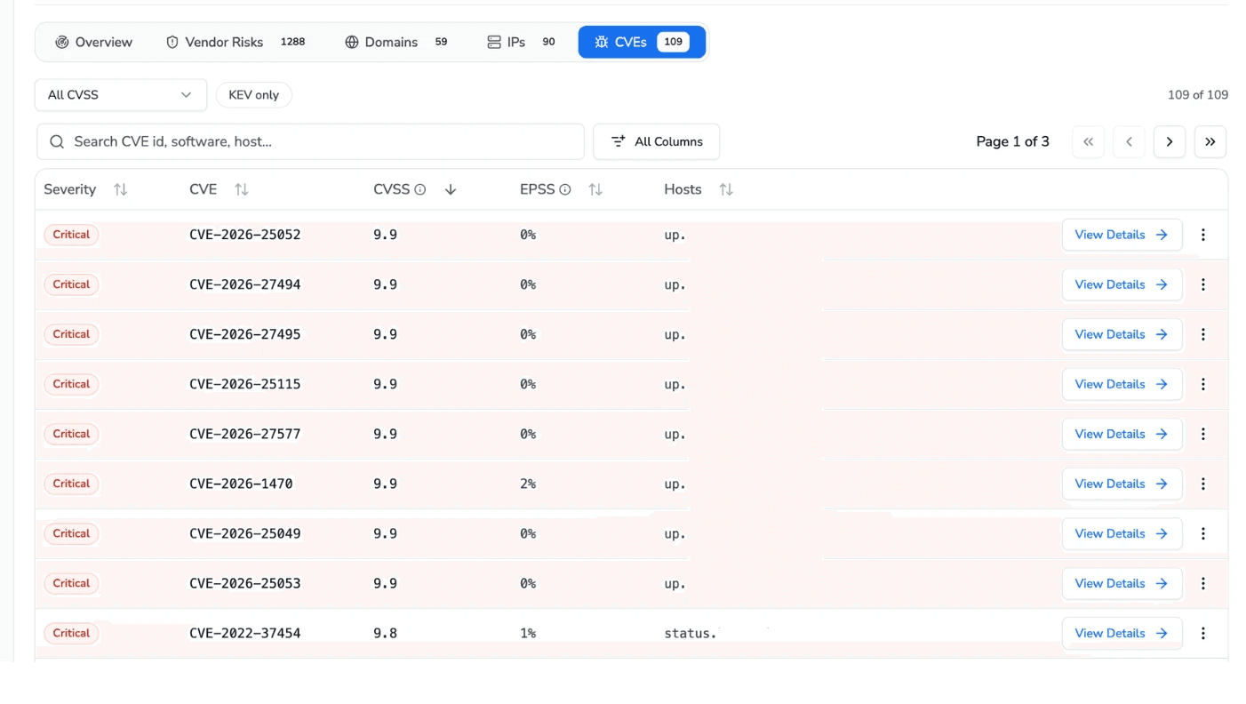Open the Overview tab
The image size is (1246, 704).
93,42
